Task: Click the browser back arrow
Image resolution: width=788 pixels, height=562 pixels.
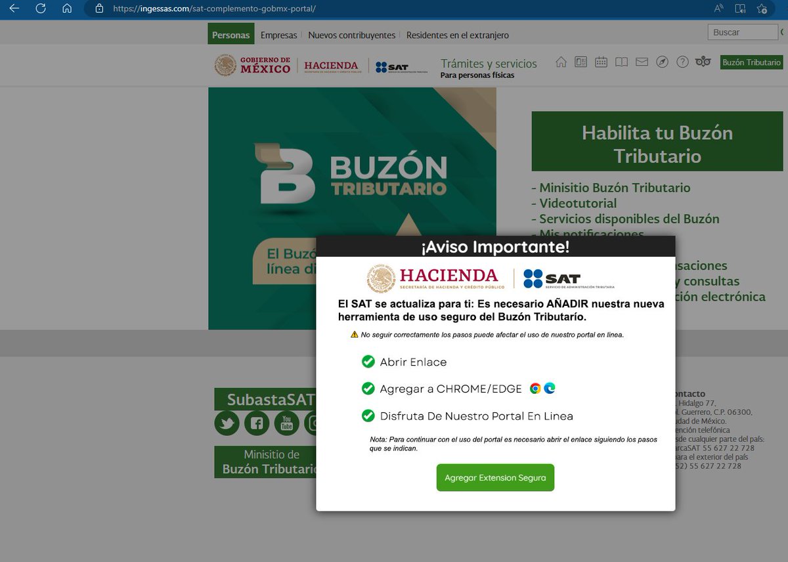Action: [x=14, y=9]
